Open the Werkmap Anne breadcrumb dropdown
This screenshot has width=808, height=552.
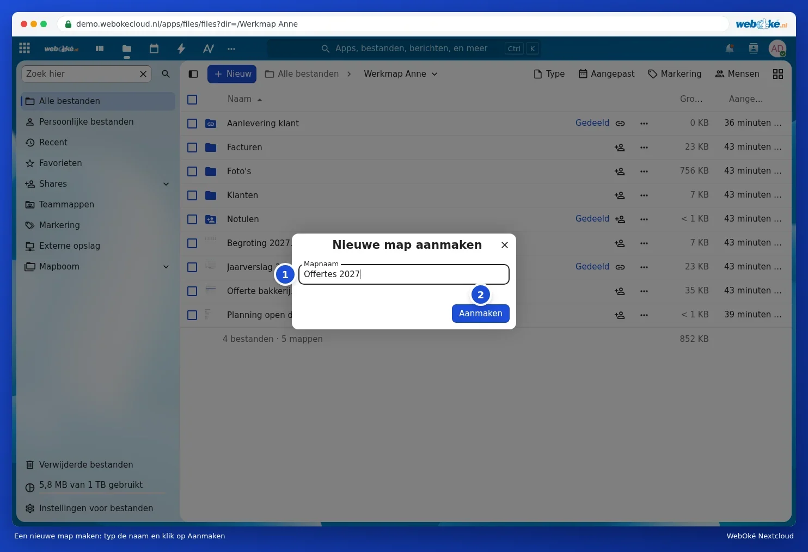pyautogui.click(x=401, y=74)
